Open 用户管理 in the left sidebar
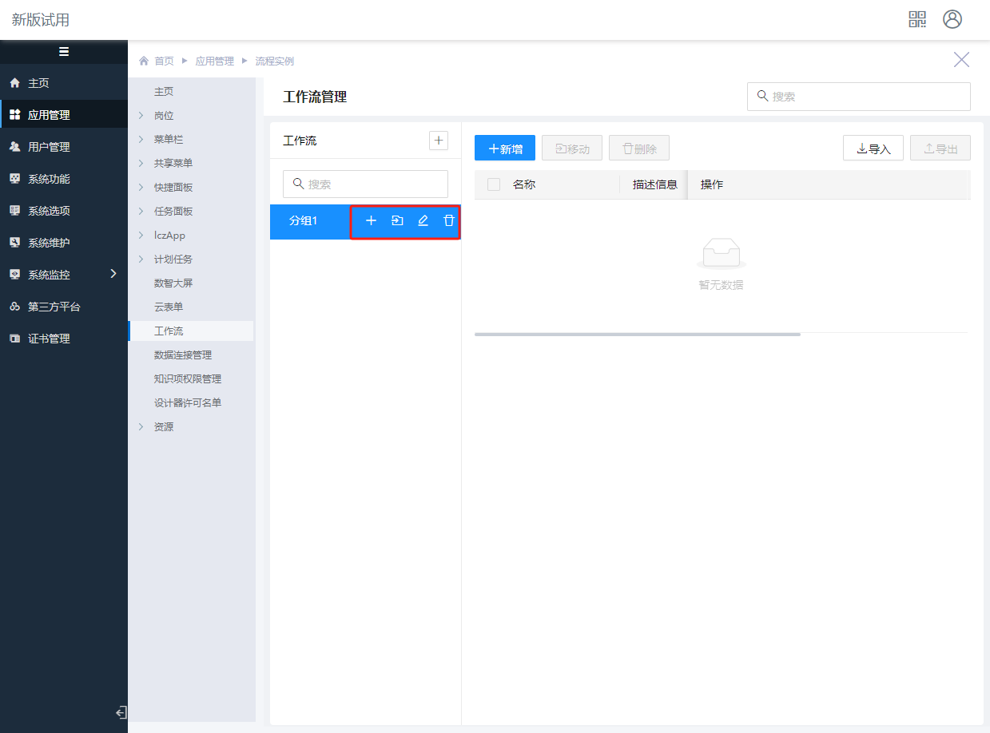The width and height of the screenshot is (990, 733). tap(49, 147)
